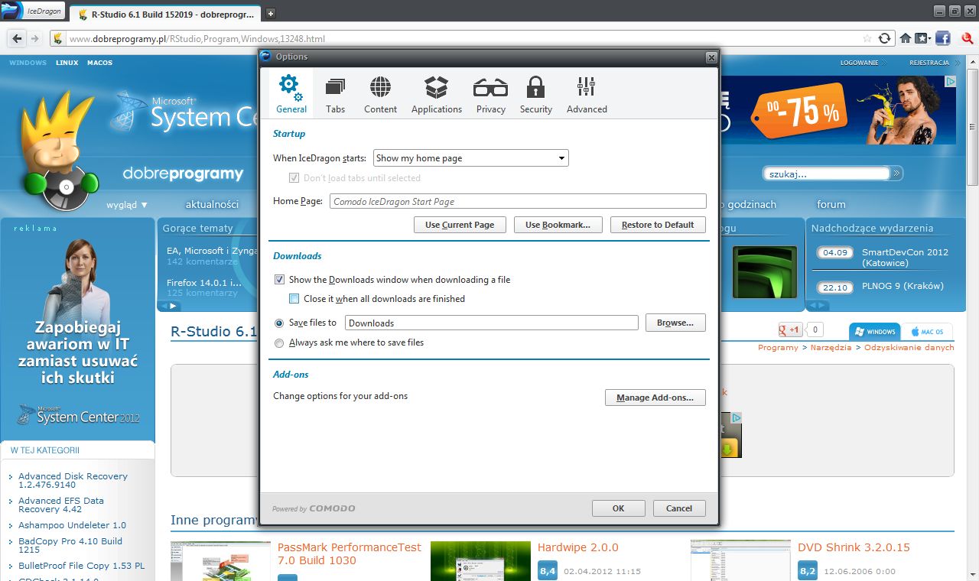This screenshot has height=581, width=979.
Task: Enable Close it when downloads finished
Action: tap(294, 299)
